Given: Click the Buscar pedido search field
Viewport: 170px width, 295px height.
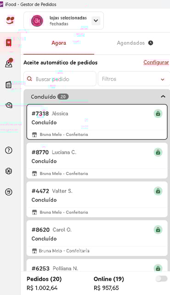Looking at the screenshot, I should [60, 79].
